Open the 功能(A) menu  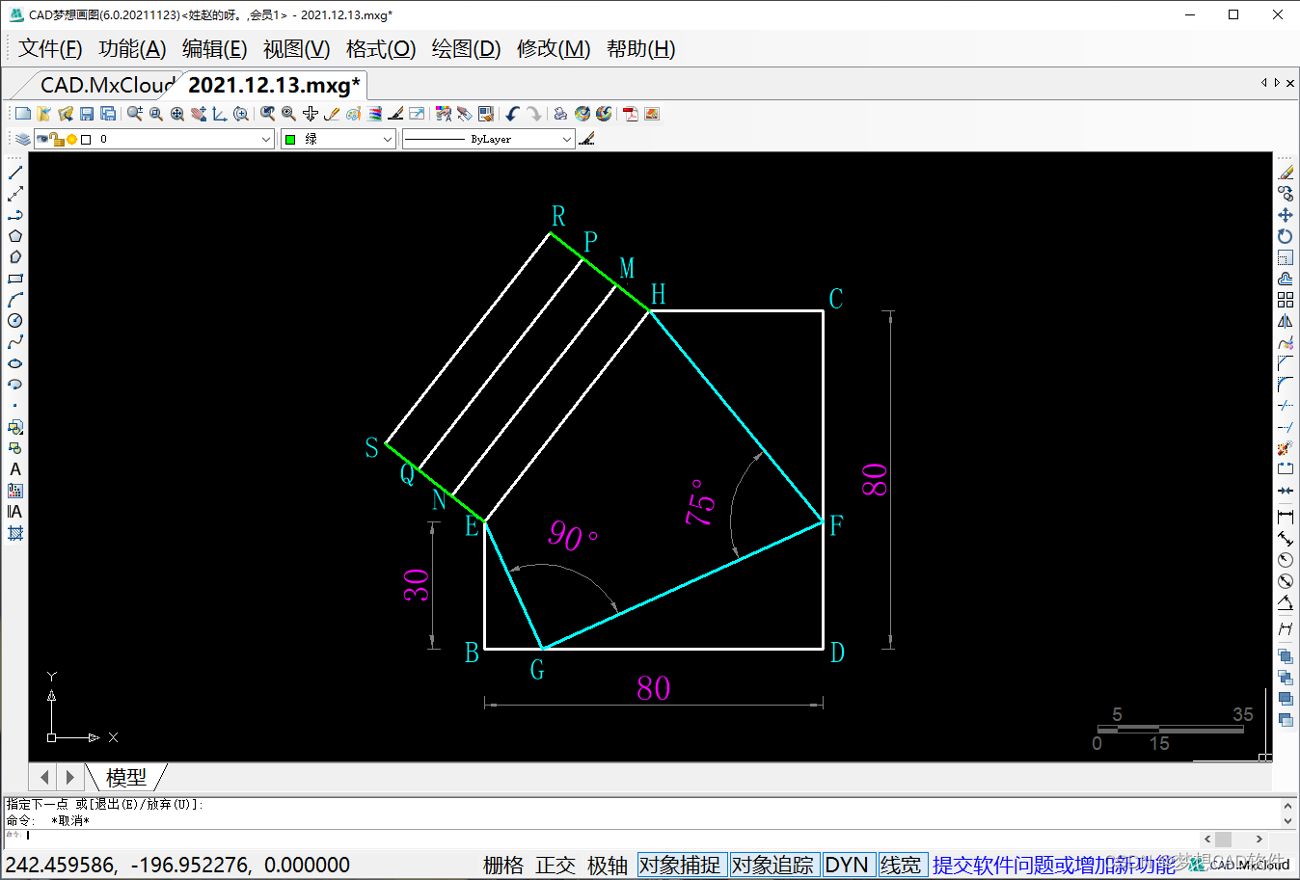[132, 48]
